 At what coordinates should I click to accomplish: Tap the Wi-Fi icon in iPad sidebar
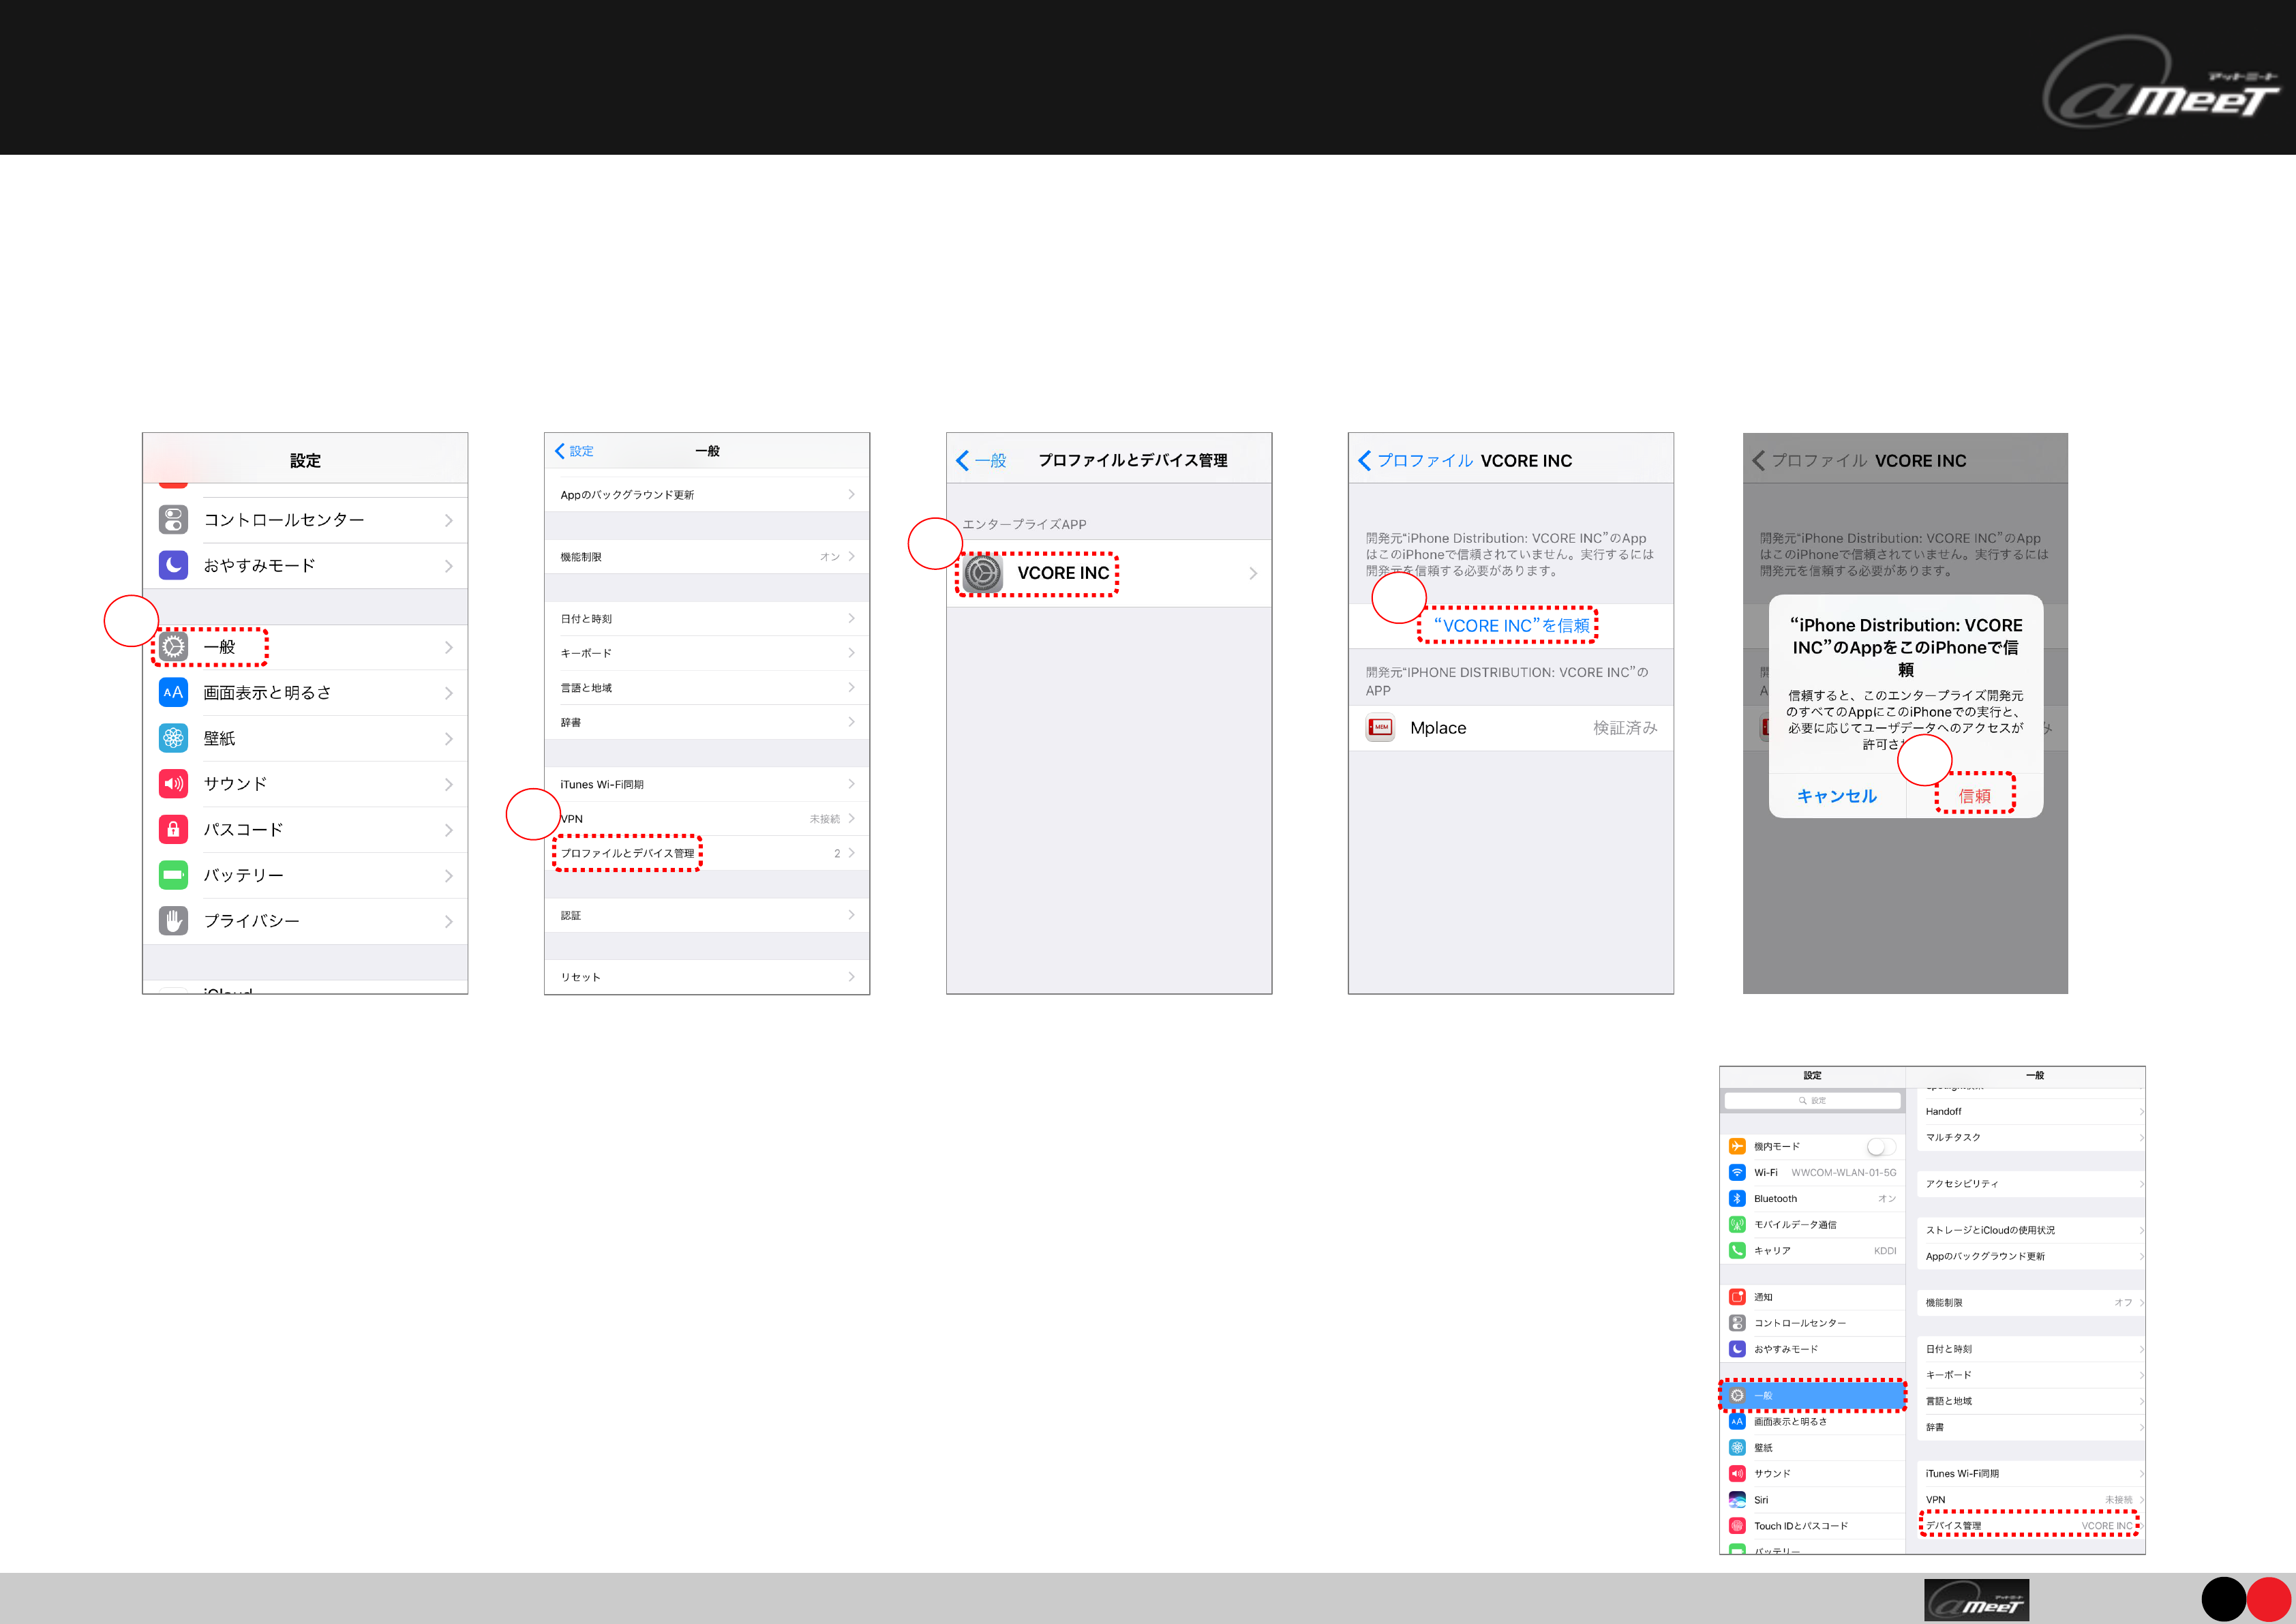click(x=1737, y=1173)
